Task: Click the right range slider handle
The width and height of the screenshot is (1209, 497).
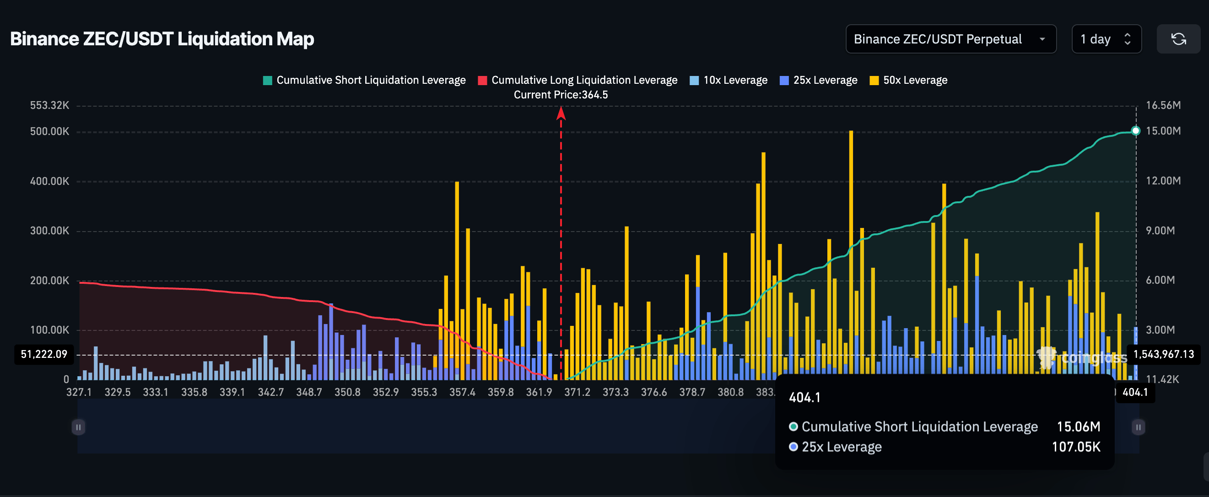Action: click(x=1138, y=427)
